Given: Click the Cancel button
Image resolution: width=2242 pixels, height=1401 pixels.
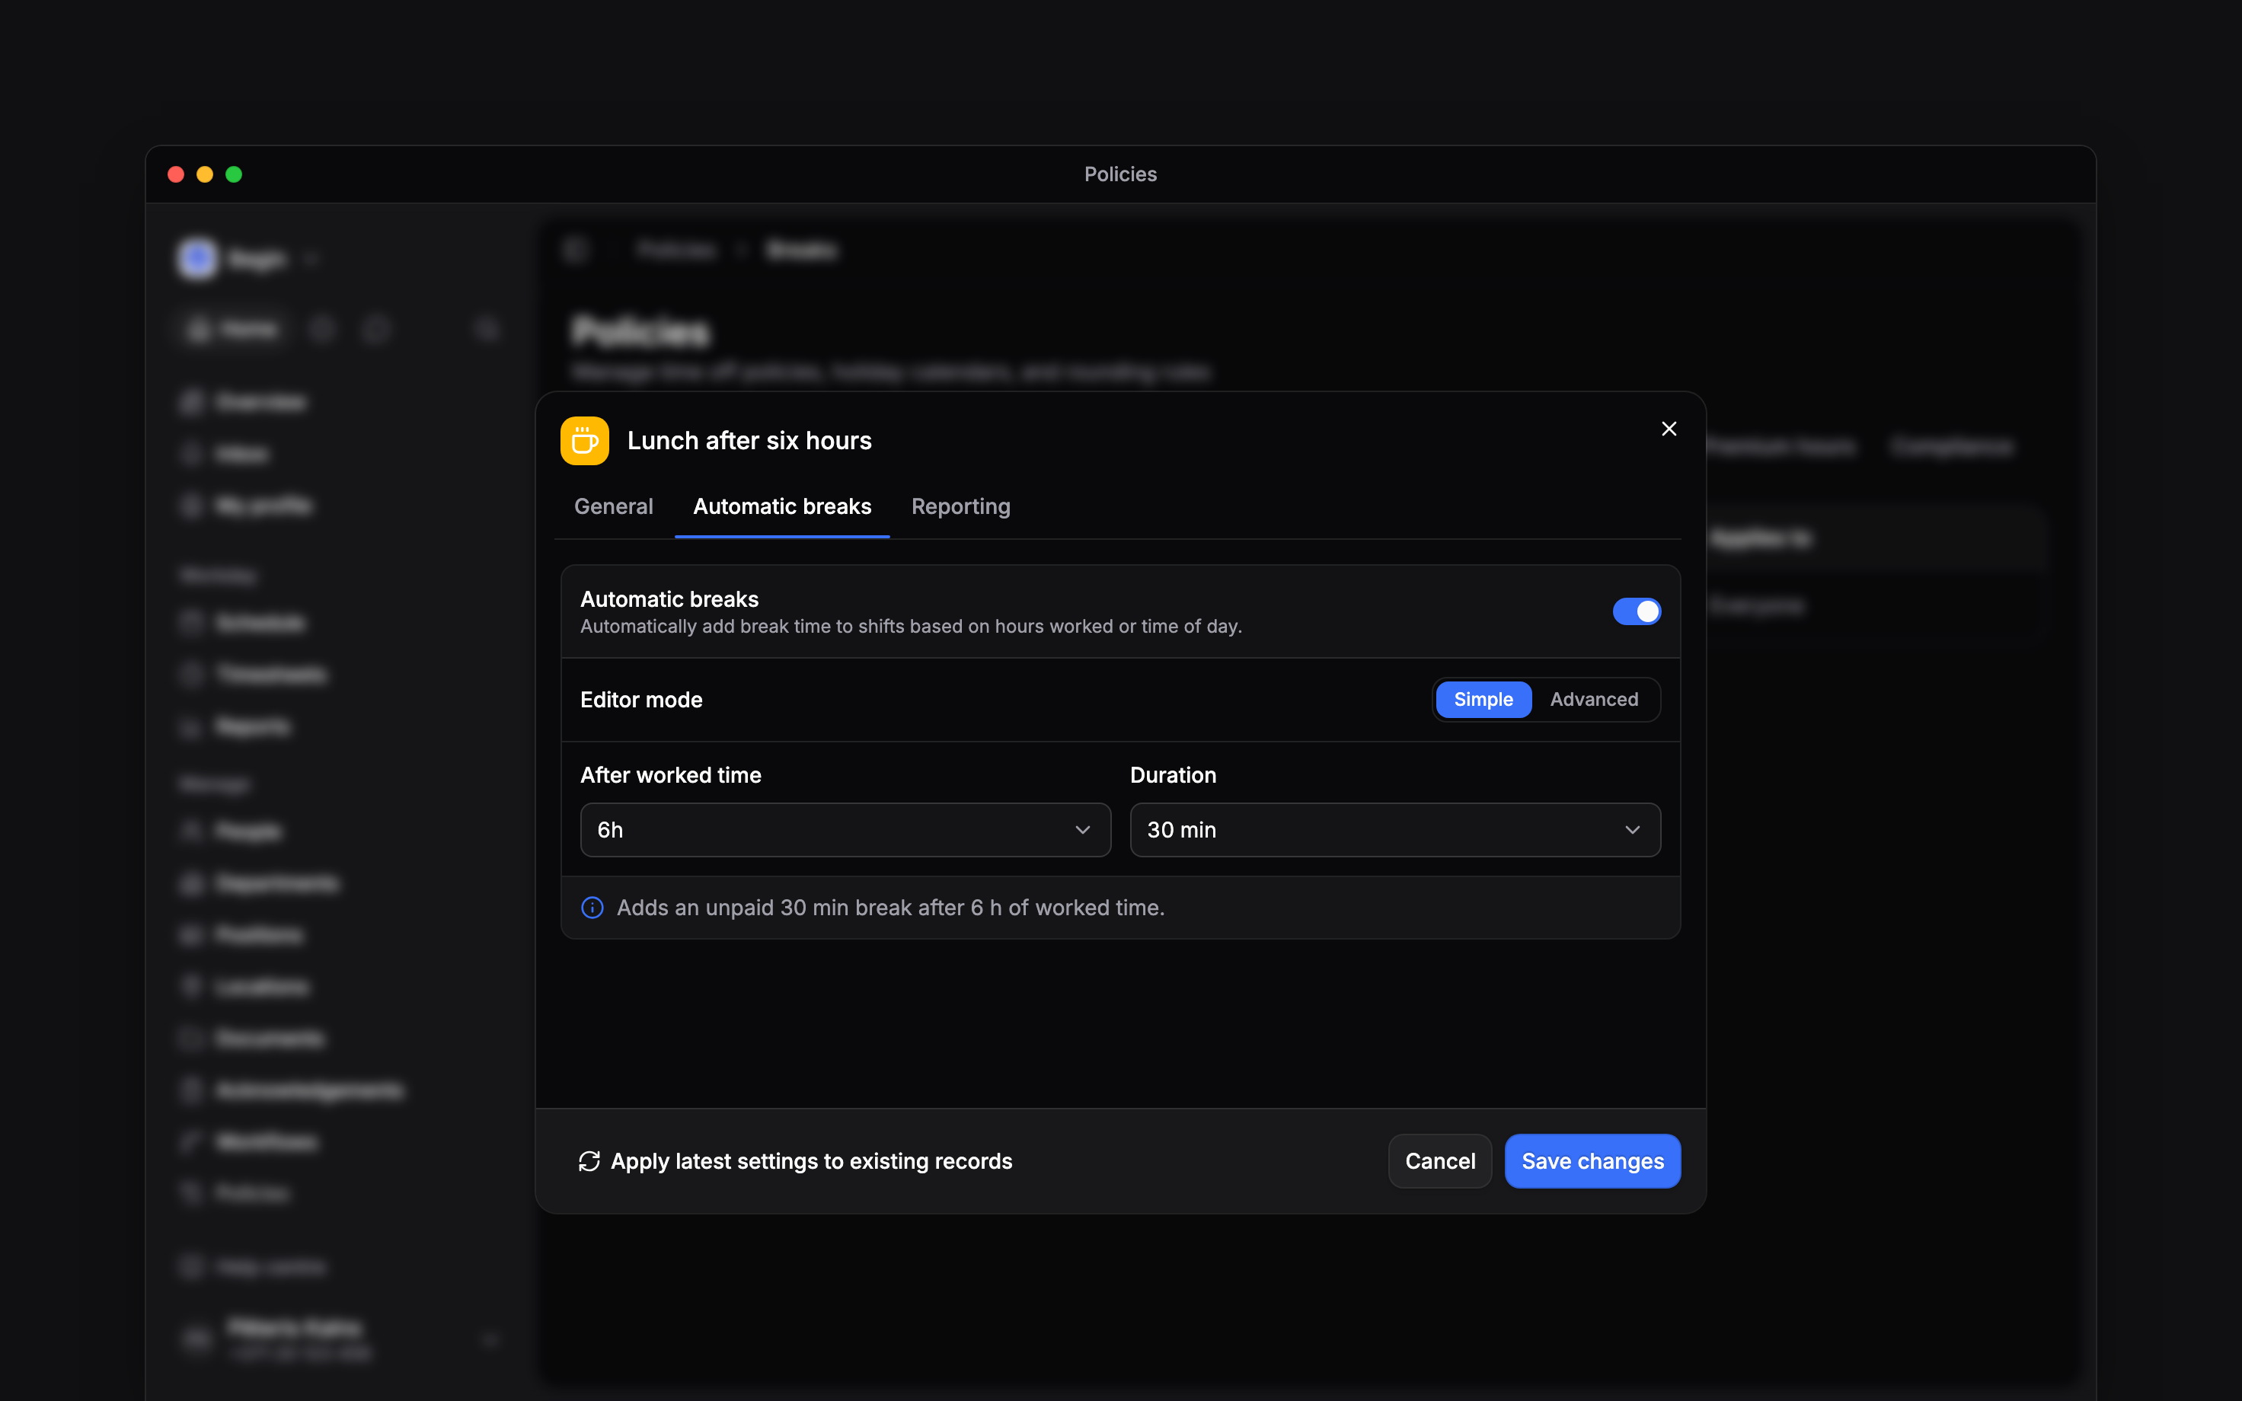Looking at the screenshot, I should tap(1439, 1161).
